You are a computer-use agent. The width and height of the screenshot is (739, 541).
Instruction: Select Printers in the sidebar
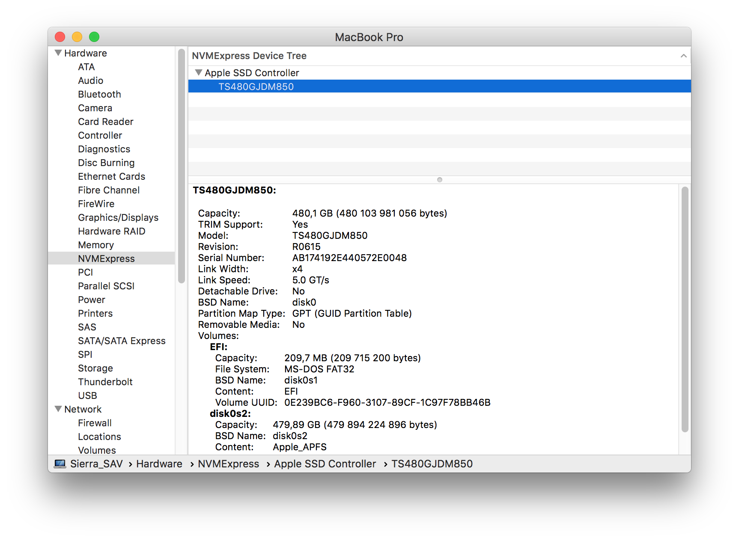[95, 314]
